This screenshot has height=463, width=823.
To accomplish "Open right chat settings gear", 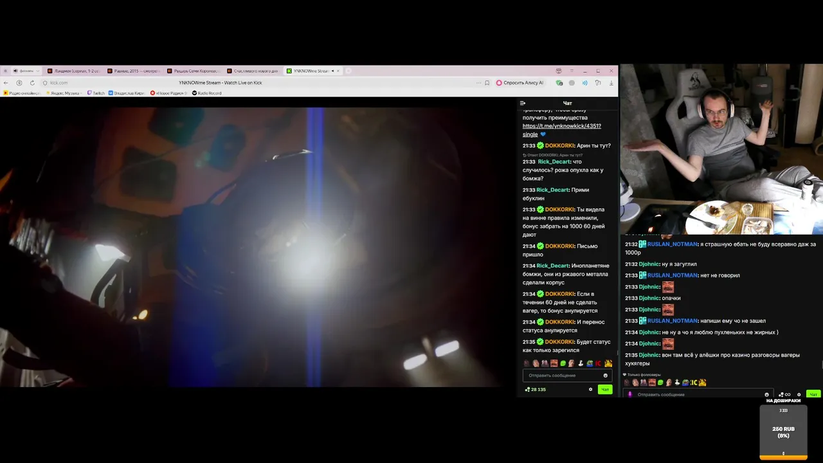I will pos(799,395).
